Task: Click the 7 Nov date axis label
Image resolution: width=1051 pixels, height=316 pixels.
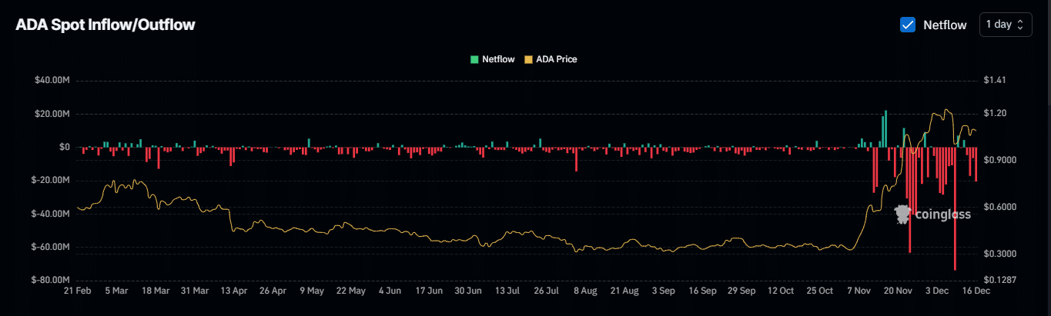Action: pos(859,291)
